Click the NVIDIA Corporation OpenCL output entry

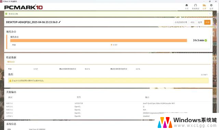pos(165,113)
